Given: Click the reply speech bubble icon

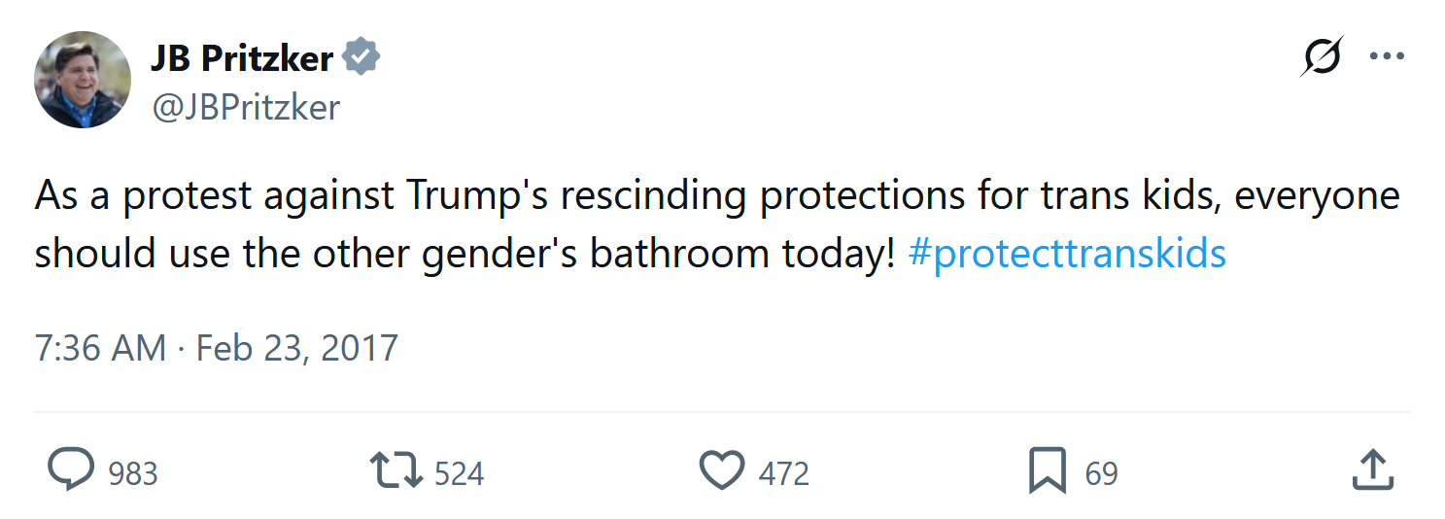Looking at the screenshot, I should tap(71, 471).
